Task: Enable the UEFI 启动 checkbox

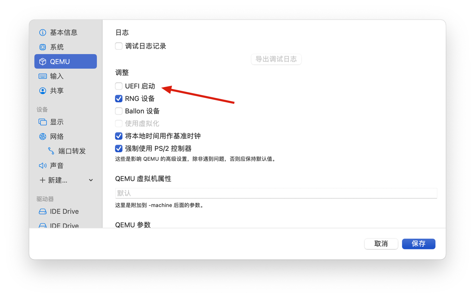Action: pos(119,86)
